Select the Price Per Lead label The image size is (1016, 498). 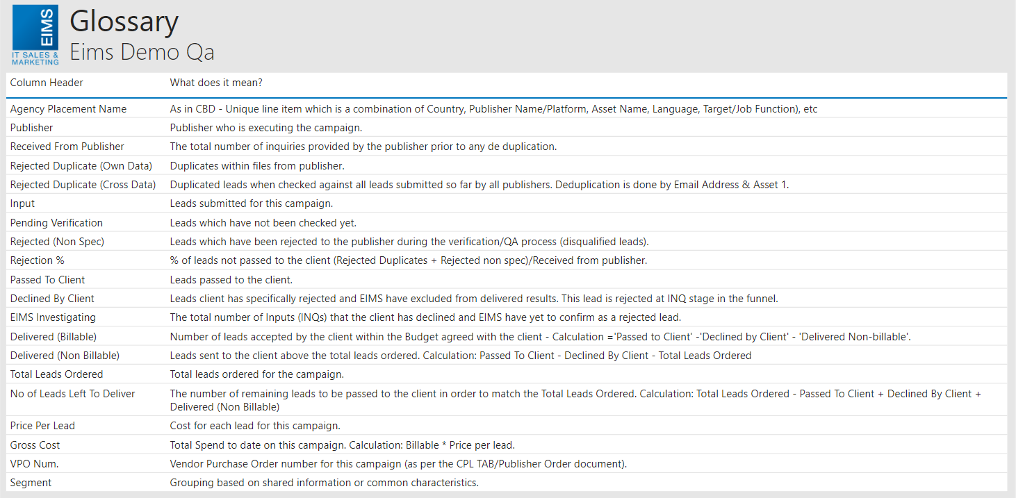click(42, 426)
